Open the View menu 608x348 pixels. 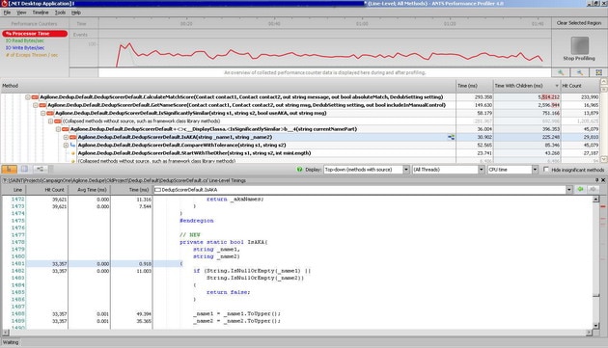[21, 13]
